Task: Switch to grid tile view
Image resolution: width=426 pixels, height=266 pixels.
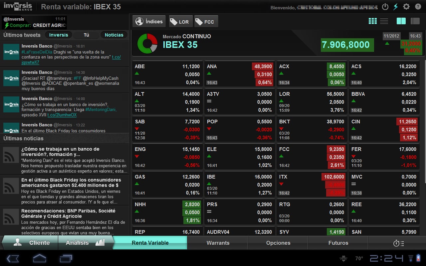Action: coord(373,21)
